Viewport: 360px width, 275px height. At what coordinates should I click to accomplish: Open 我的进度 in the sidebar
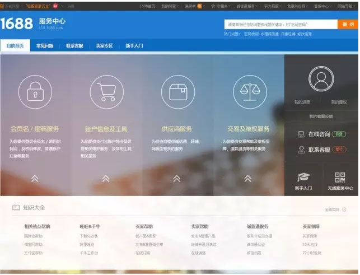[x=302, y=102]
